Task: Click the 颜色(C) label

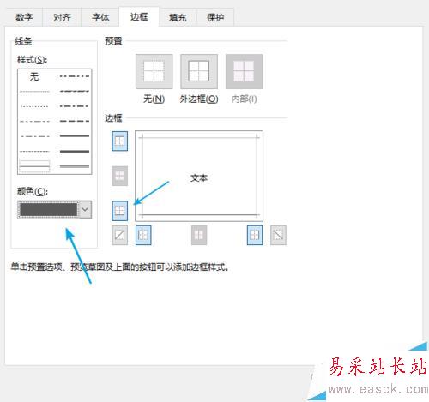Action: coord(33,191)
